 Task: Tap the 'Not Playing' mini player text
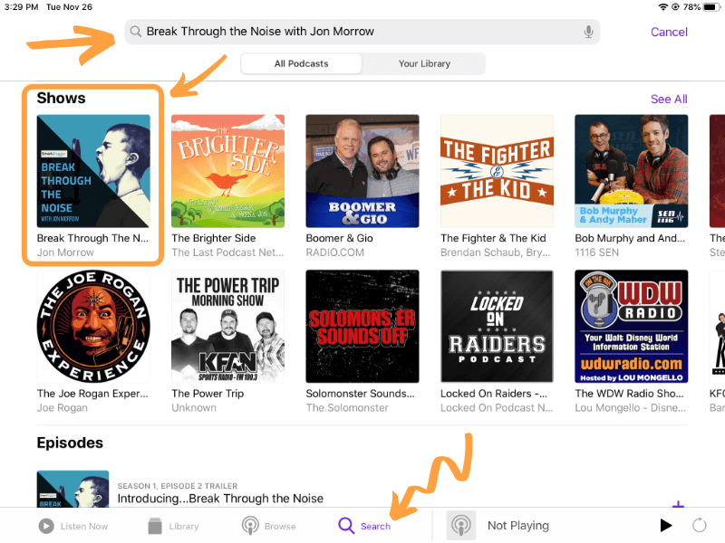pos(517,526)
